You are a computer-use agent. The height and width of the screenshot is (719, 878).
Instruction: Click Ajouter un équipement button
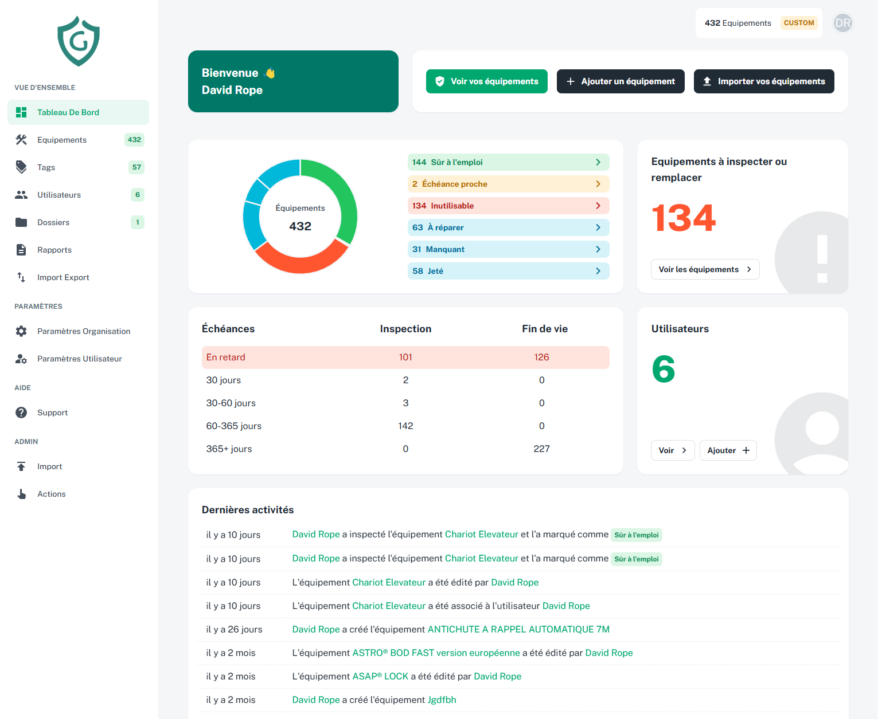point(621,81)
